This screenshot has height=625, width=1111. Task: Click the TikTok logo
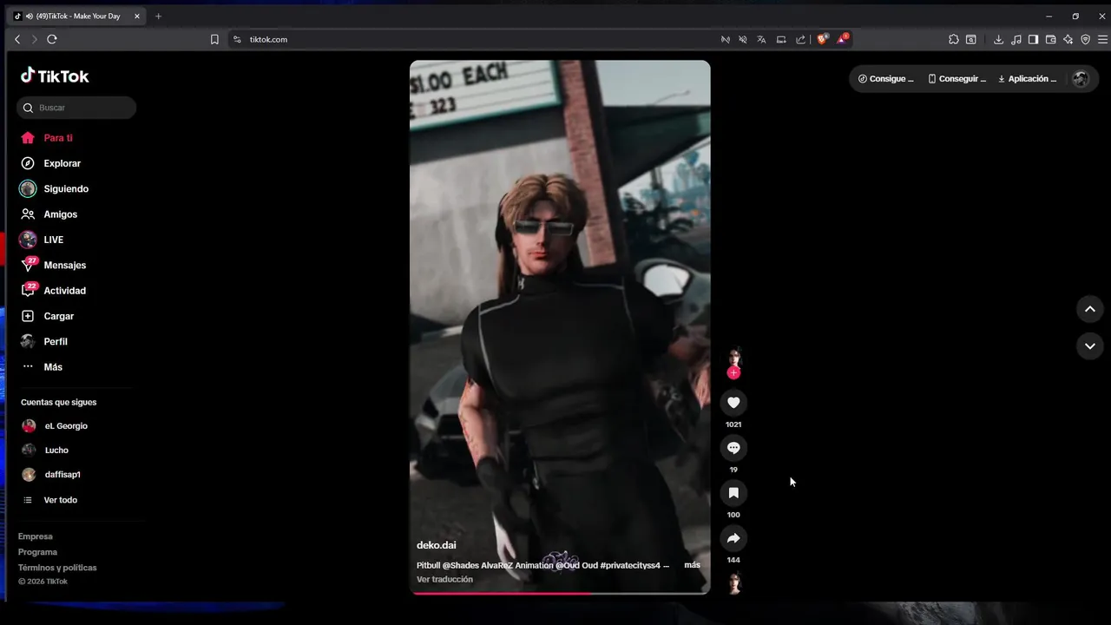click(55, 76)
